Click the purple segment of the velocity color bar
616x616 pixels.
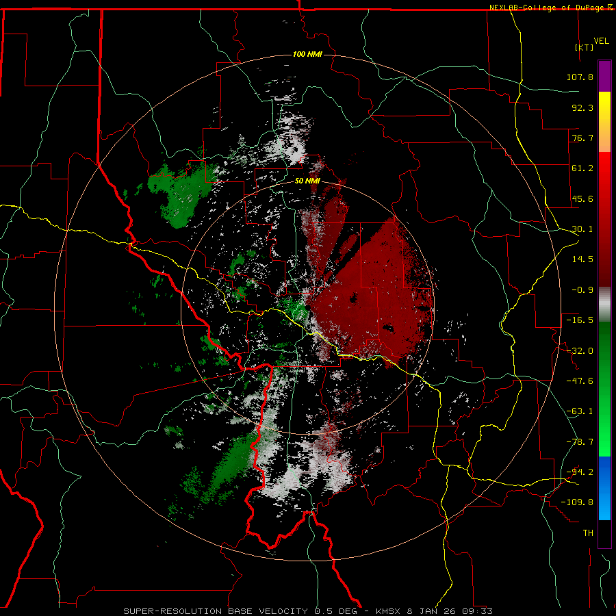[604, 76]
